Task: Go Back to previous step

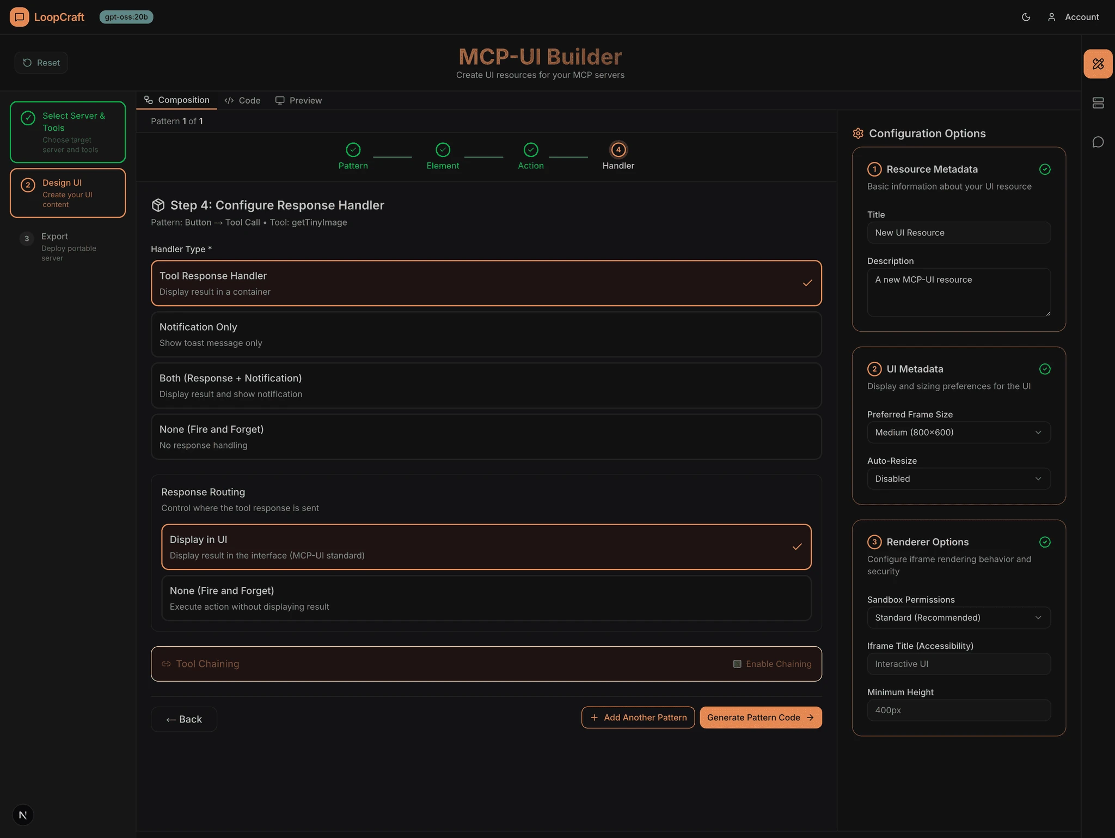Action: (184, 720)
